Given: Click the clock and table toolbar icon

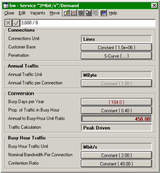Looking at the screenshot, I should 88,13.
